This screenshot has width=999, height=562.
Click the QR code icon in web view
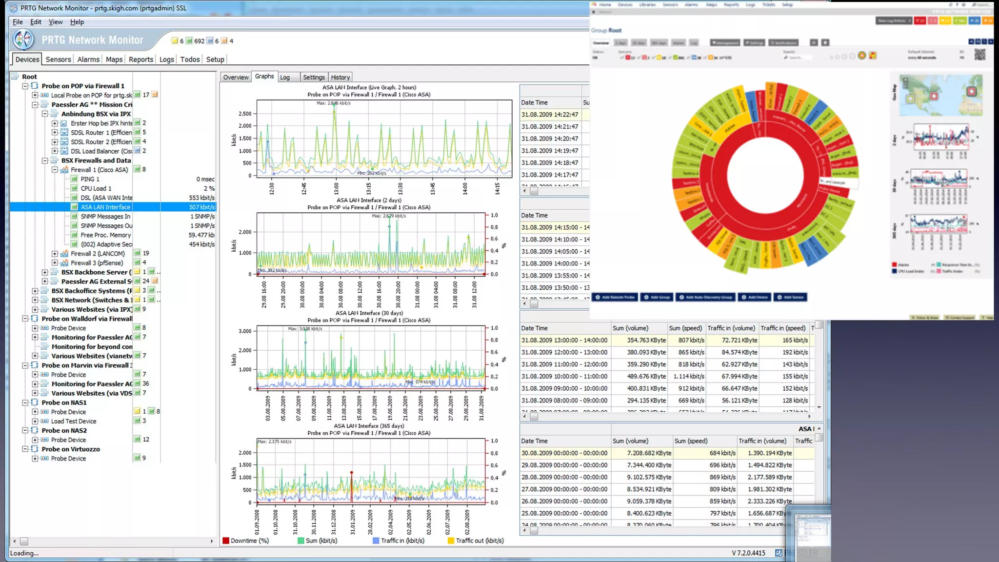pyautogui.click(x=979, y=54)
